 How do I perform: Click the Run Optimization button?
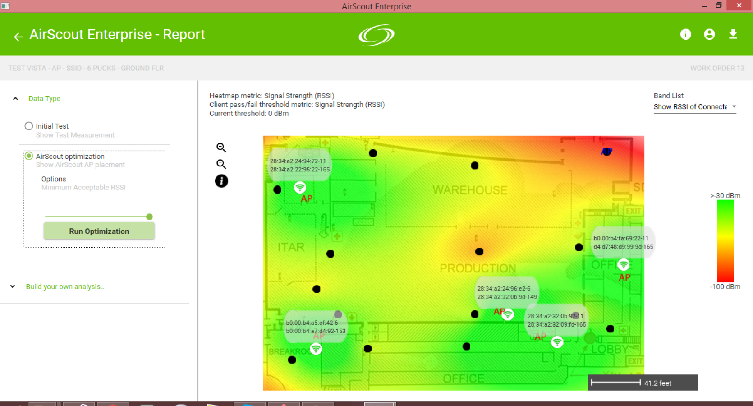tap(99, 231)
